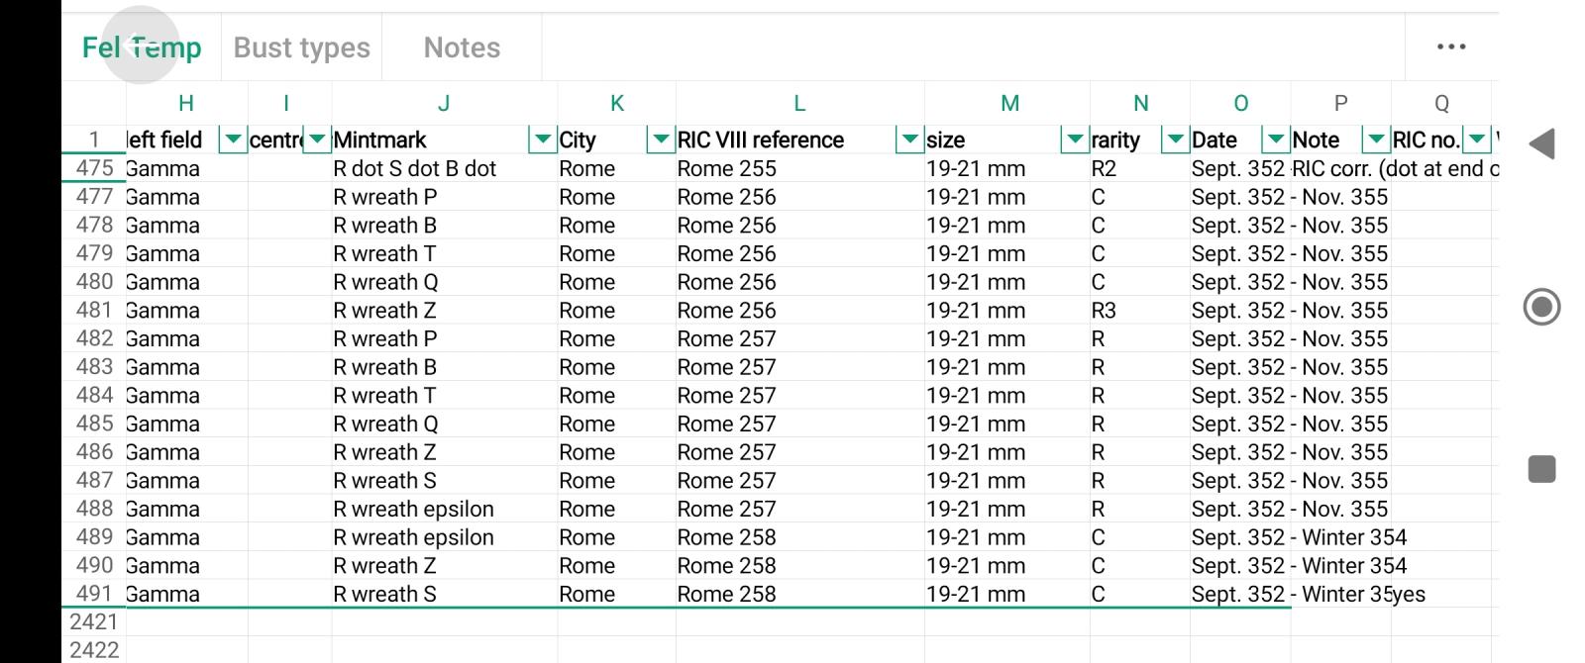Open the City column filter dropdown
This screenshot has width=1585, height=663.
click(661, 140)
